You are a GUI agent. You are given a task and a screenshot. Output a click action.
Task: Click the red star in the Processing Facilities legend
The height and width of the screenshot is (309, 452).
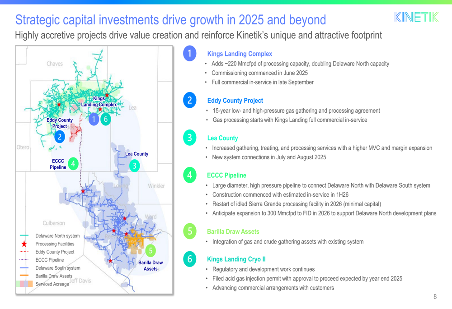tap(24, 244)
